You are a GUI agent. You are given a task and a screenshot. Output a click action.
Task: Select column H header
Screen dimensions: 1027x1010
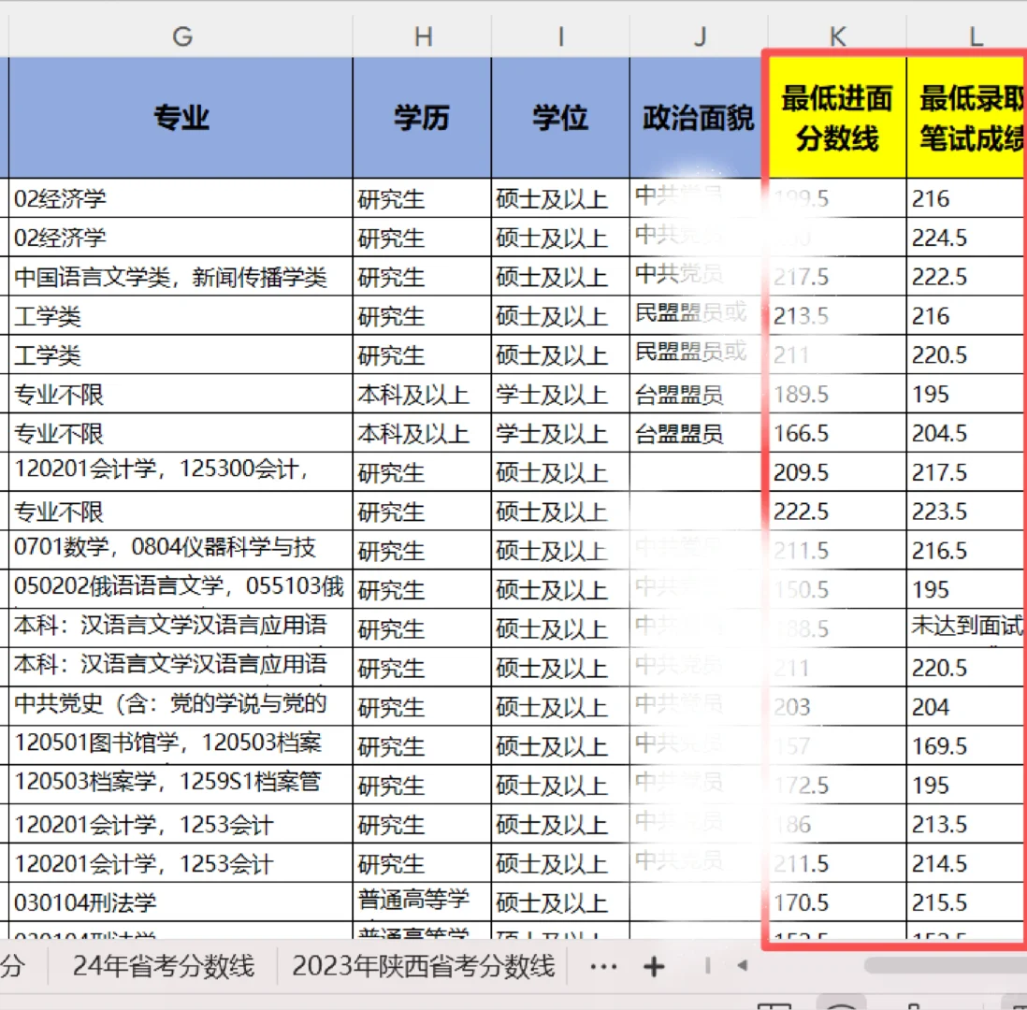coord(423,36)
